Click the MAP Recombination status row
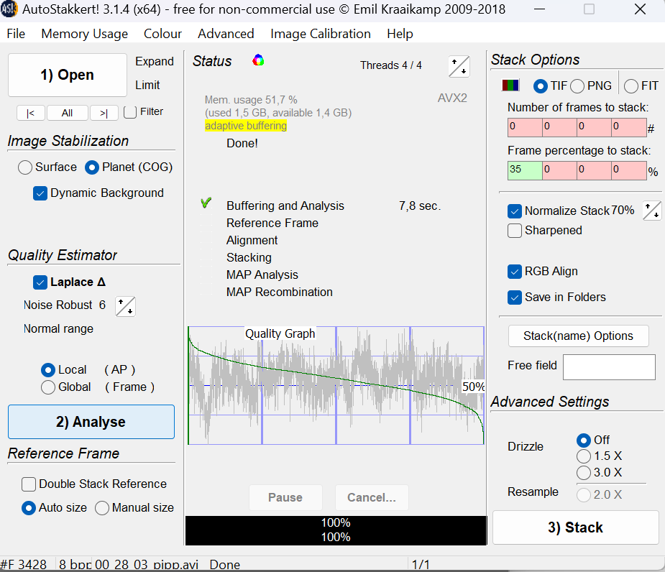This screenshot has width=665, height=572. click(x=280, y=292)
